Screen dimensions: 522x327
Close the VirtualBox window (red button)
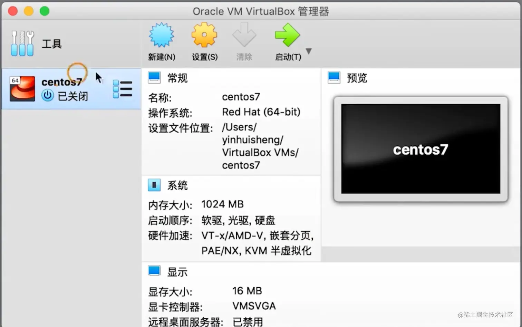pyautogui.click(x=13, y=11)
